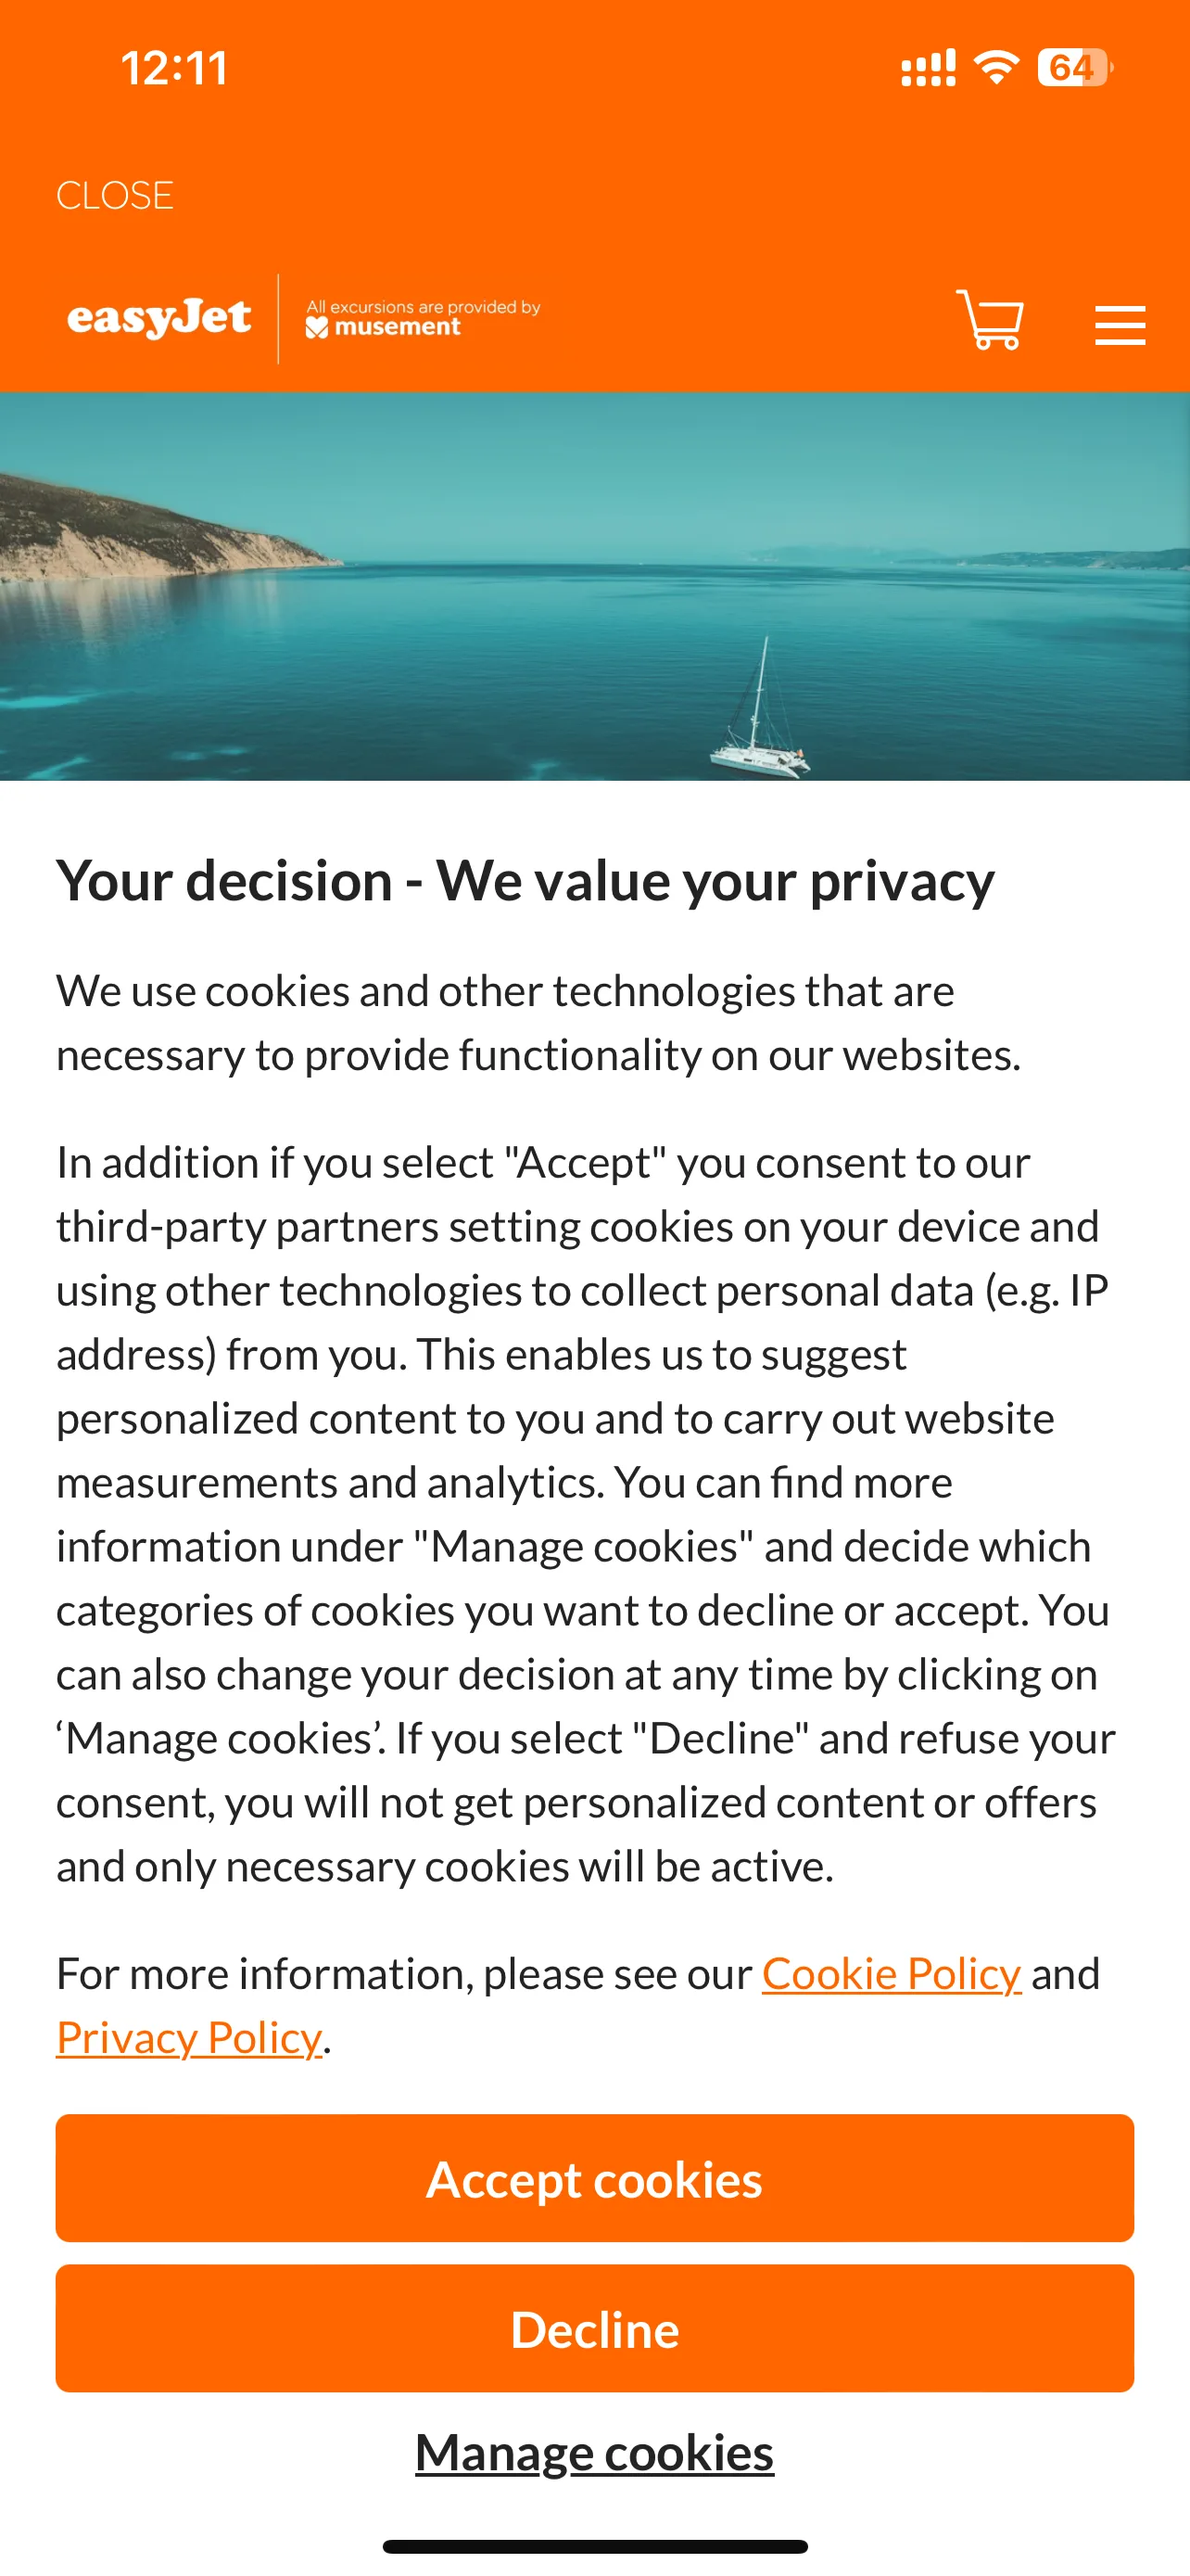Image resolution: width=1190 pixels, height=2576 pixels.
Task: Tap 'All excursions are provided by' text
Action: tap(423, 306)
